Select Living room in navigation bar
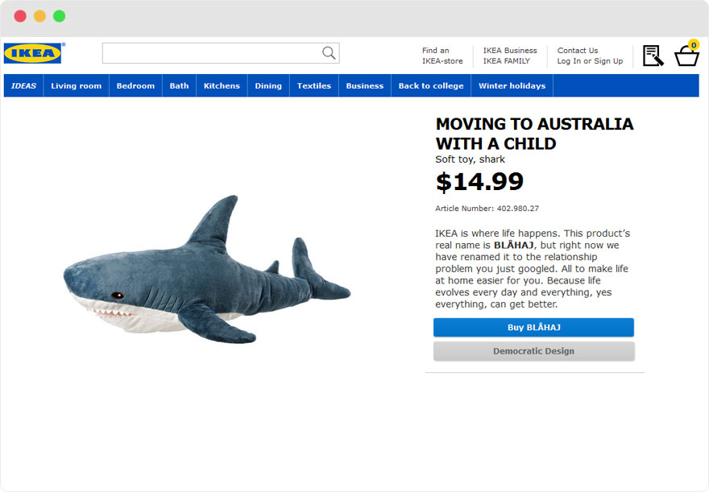The image size is (709, 492). pyautogui.click(x=76, y=85)
